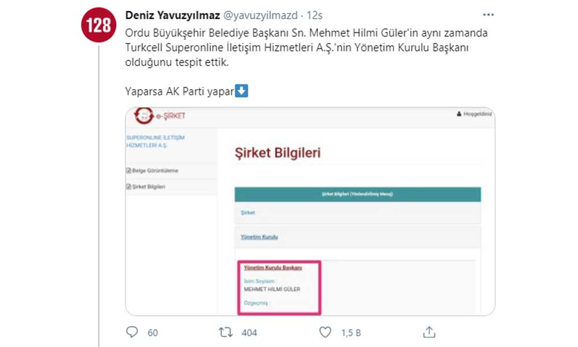
Task: Open the tweet's 12s timestamp
Action: 314,15
